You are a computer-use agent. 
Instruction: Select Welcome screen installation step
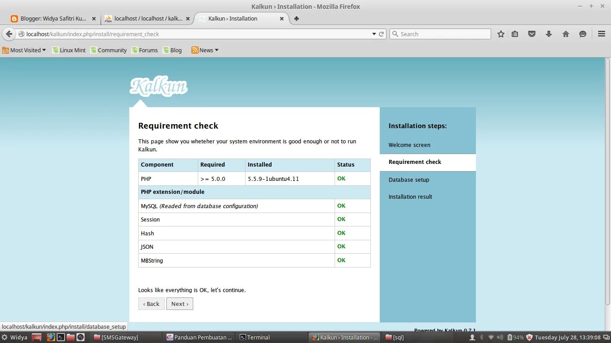[409, 145]
